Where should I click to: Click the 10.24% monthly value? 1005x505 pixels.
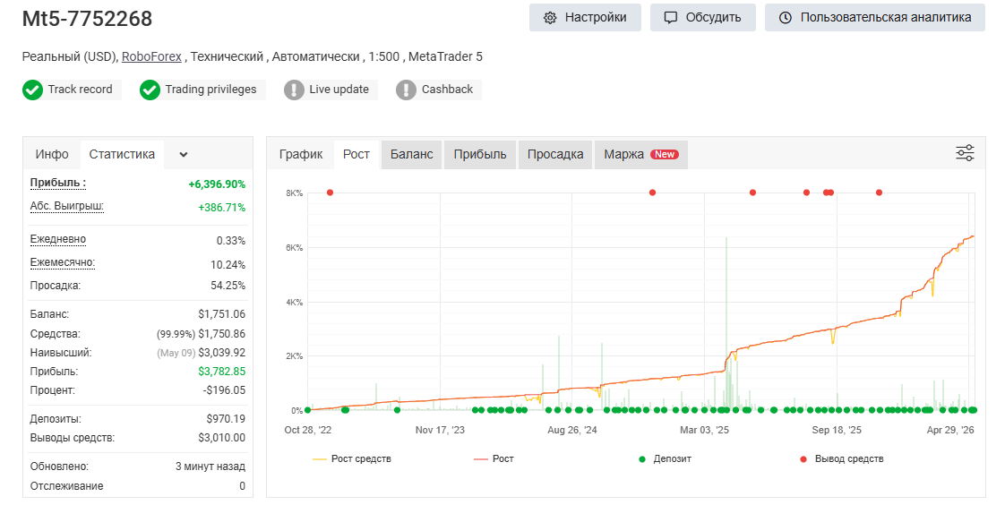tap(228, 265)
